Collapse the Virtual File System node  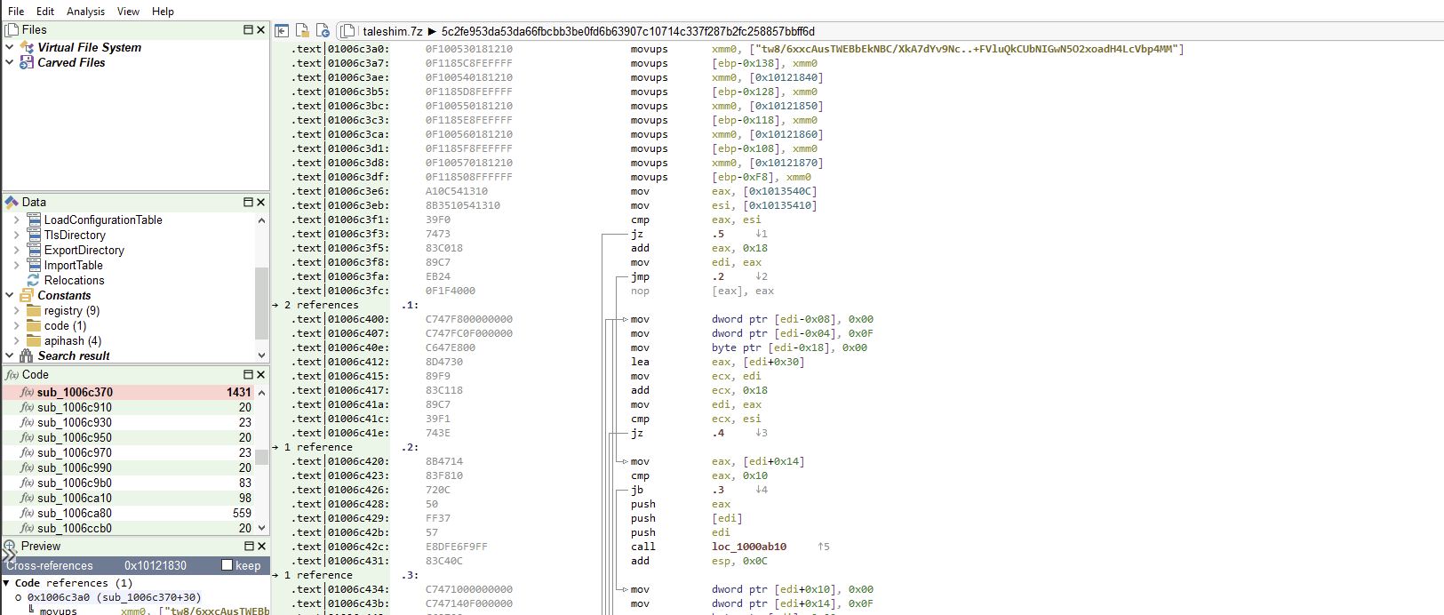[x=10, y=47]
